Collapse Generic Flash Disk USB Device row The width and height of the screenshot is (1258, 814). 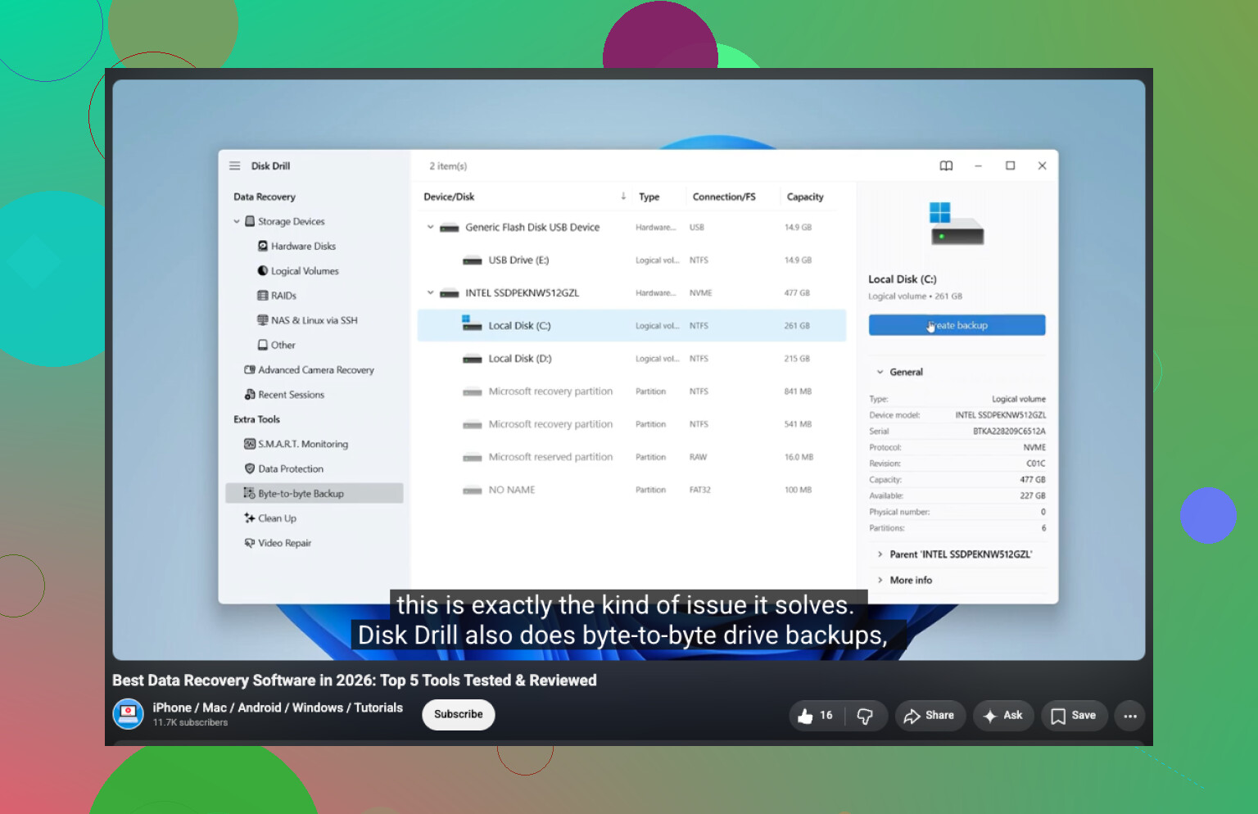[x=430, y=227]
